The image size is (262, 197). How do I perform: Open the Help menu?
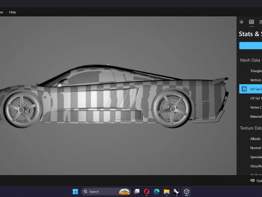13,12
